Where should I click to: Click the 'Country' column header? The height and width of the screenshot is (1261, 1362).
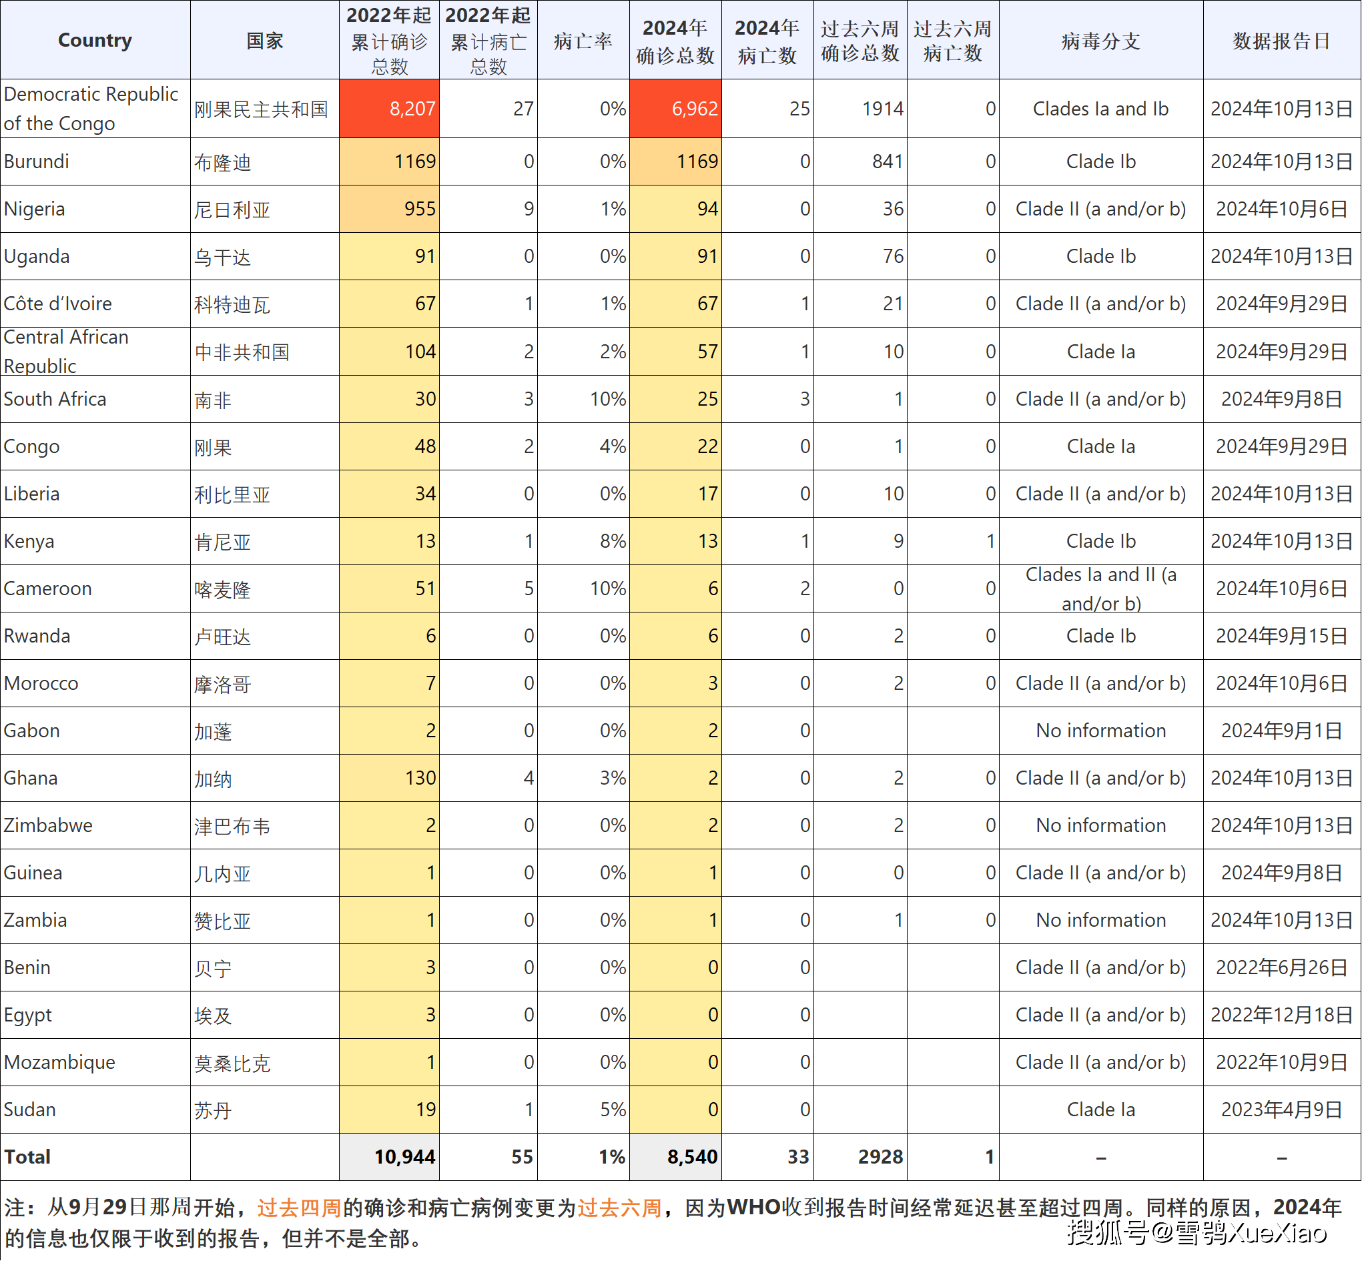tap(95, 40)
